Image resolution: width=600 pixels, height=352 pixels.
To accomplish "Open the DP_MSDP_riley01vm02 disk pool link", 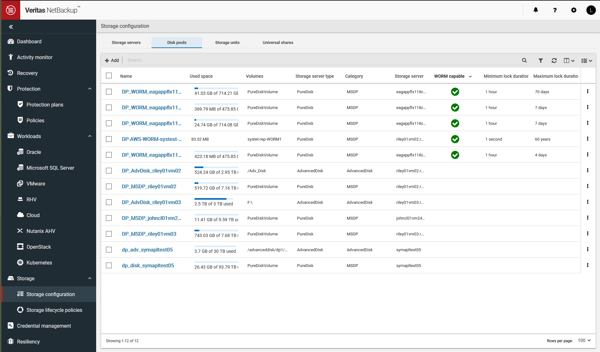I will click(x=149, y=186).
